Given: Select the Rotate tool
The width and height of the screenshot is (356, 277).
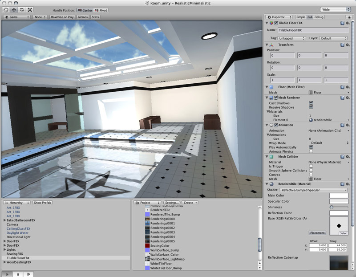Looking at the screenshot, I should [x=22, y=9].
